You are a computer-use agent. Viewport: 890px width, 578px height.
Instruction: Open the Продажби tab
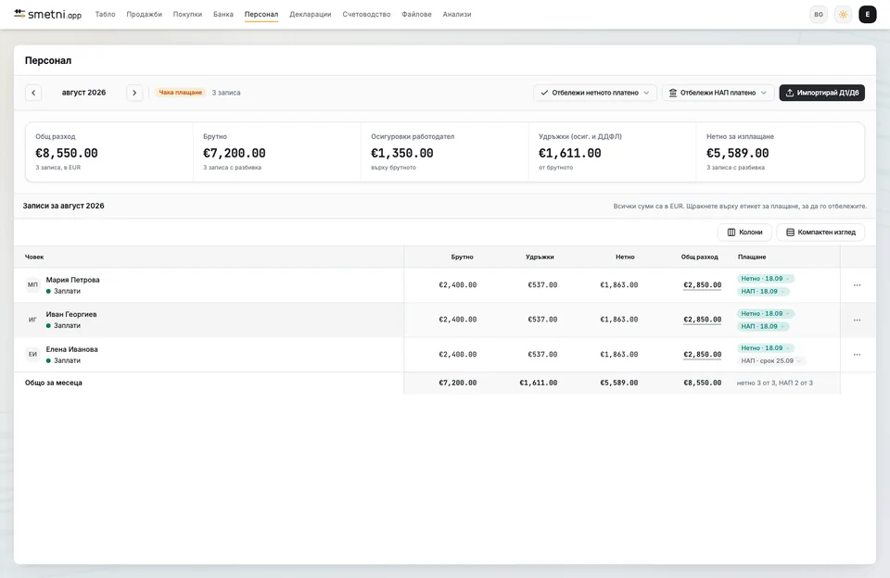point(145,14)
